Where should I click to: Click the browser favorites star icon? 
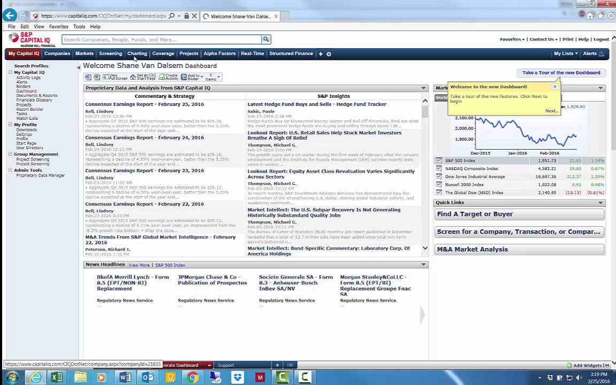pos(600,16)
